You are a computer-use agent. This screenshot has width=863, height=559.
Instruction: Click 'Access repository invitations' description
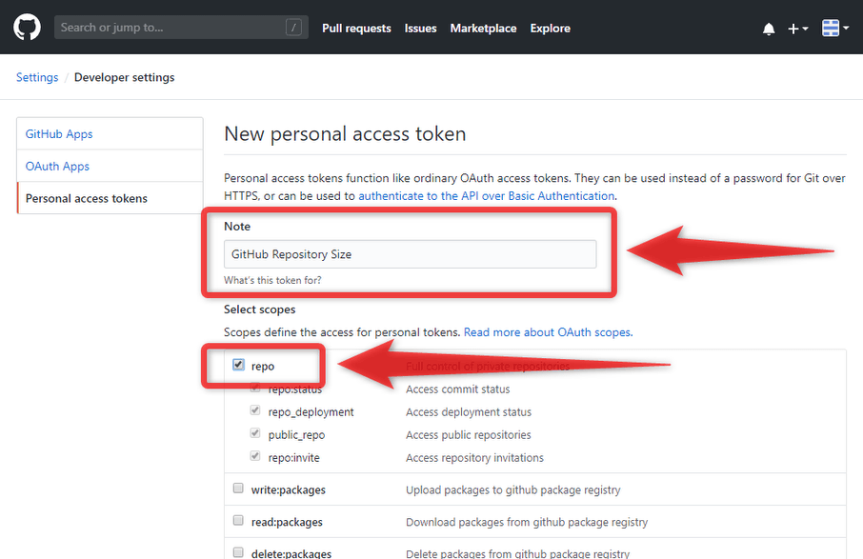(475, 458)
